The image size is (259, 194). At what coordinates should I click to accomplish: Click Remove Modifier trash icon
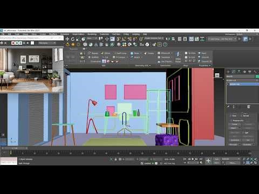pos(249,107)
